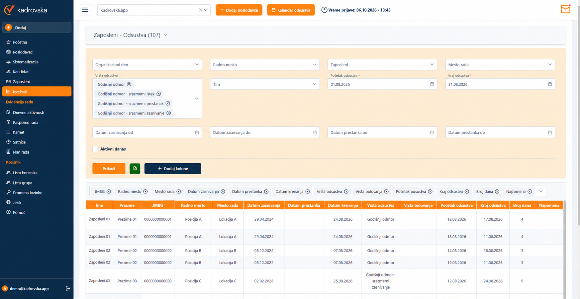The height and width of the screenshot is (299, 580).
Task: Open the Kalendar odsustva button
Action: (291, 10)
